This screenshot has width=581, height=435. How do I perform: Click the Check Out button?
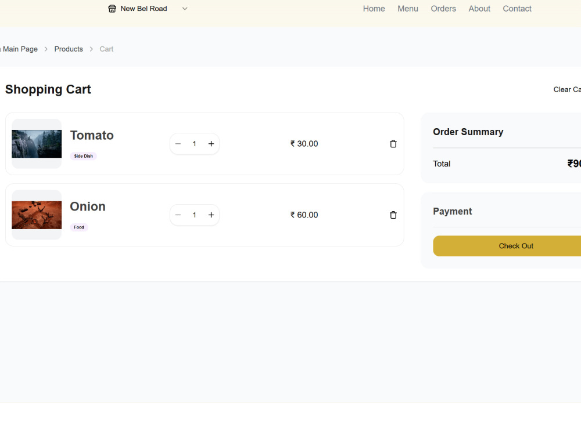(x=507, y=246)
